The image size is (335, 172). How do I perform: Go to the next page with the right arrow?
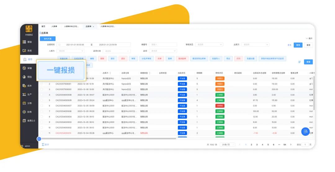(x=291, y=144)
